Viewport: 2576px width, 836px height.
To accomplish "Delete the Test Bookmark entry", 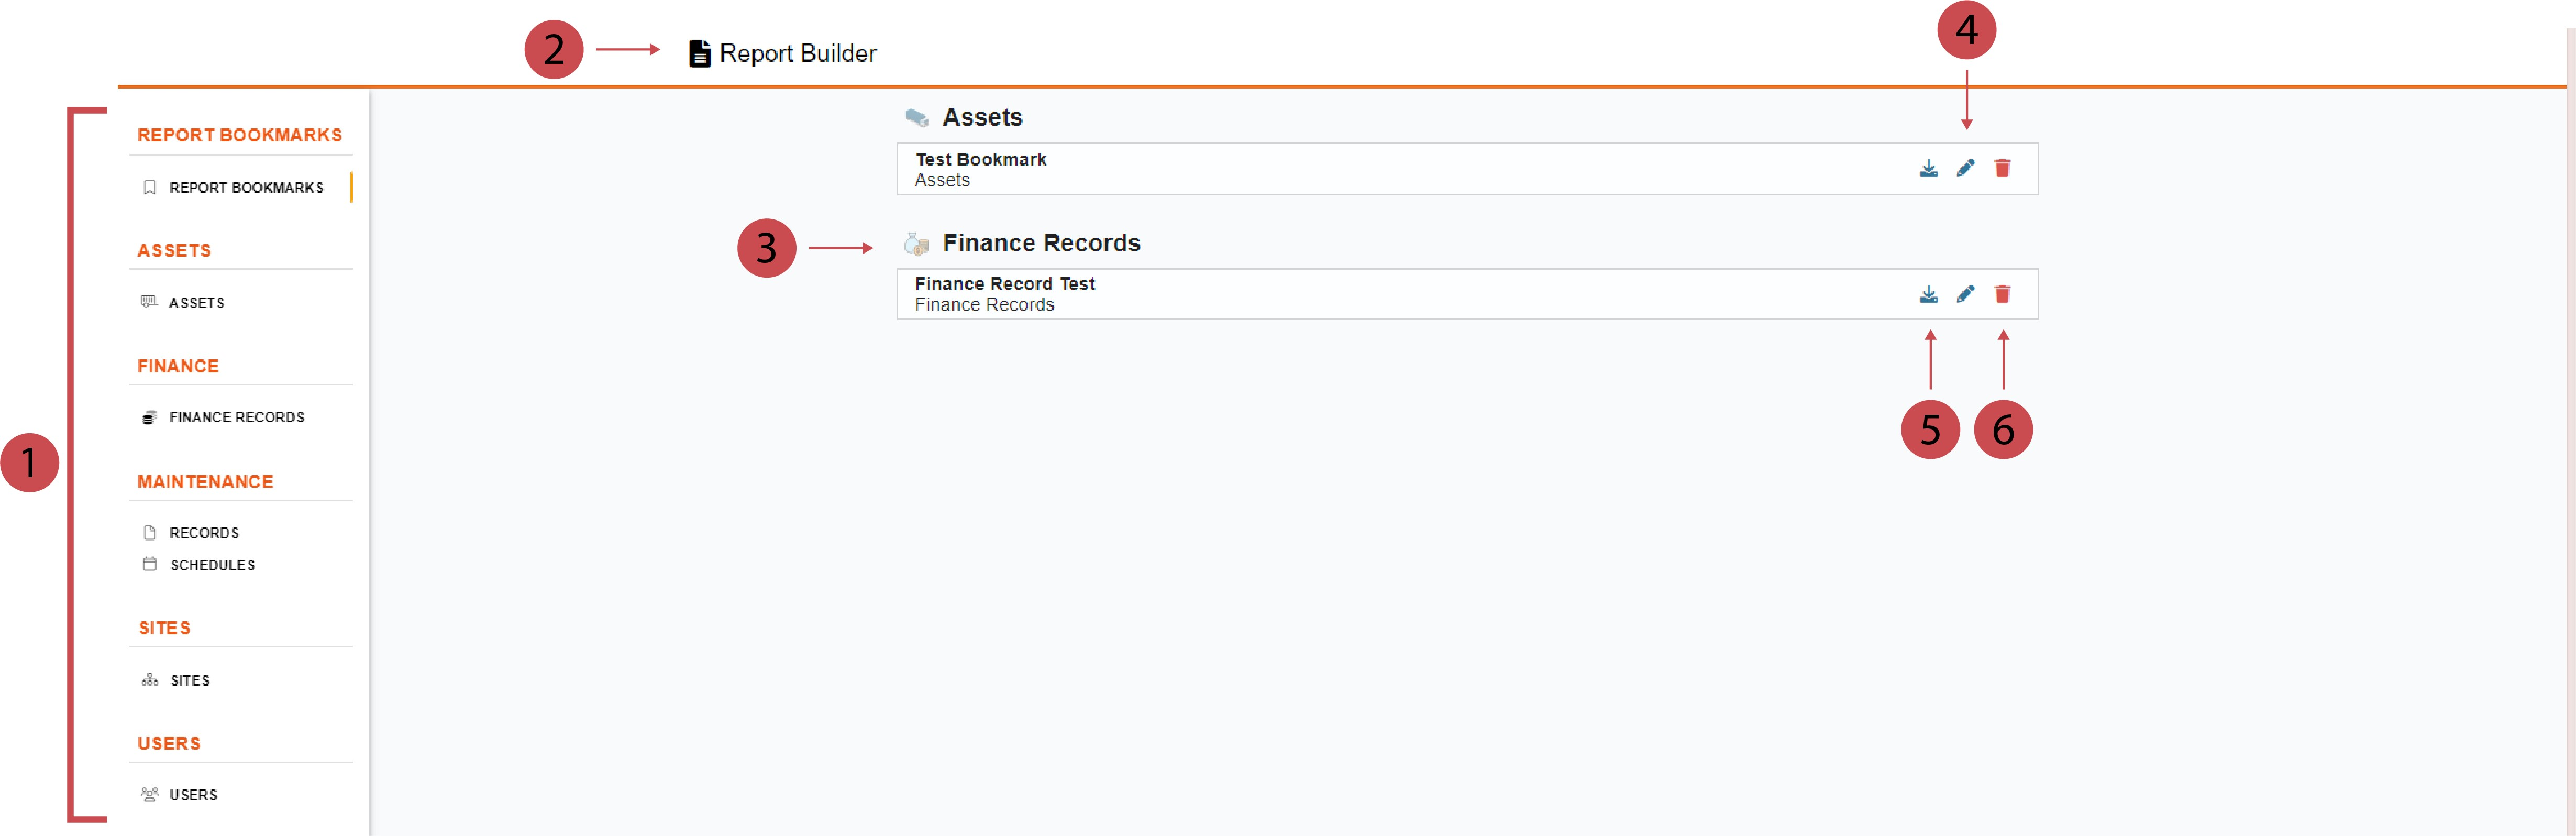I will [x=2002, y=168].
